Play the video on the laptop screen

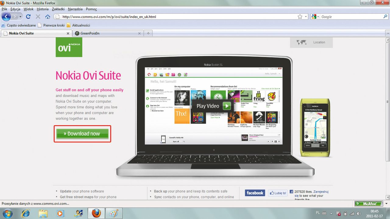(213, 106)
